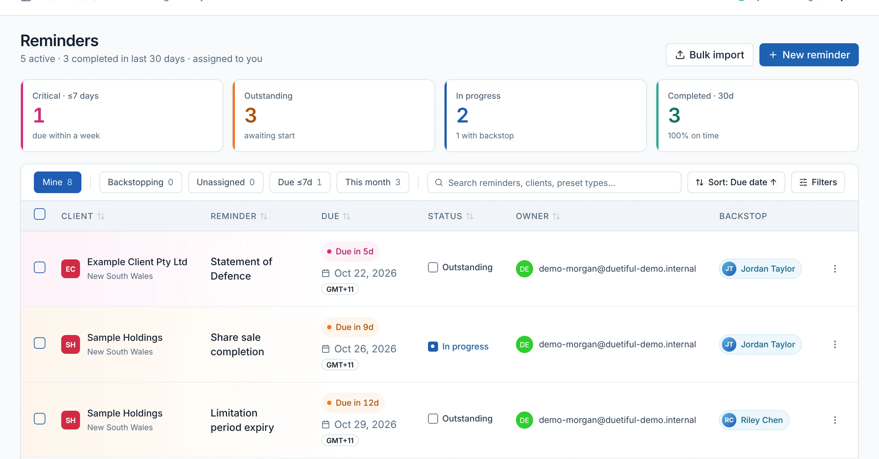
Task: Sort by the Status column arrows
Action: click(470, 216)
